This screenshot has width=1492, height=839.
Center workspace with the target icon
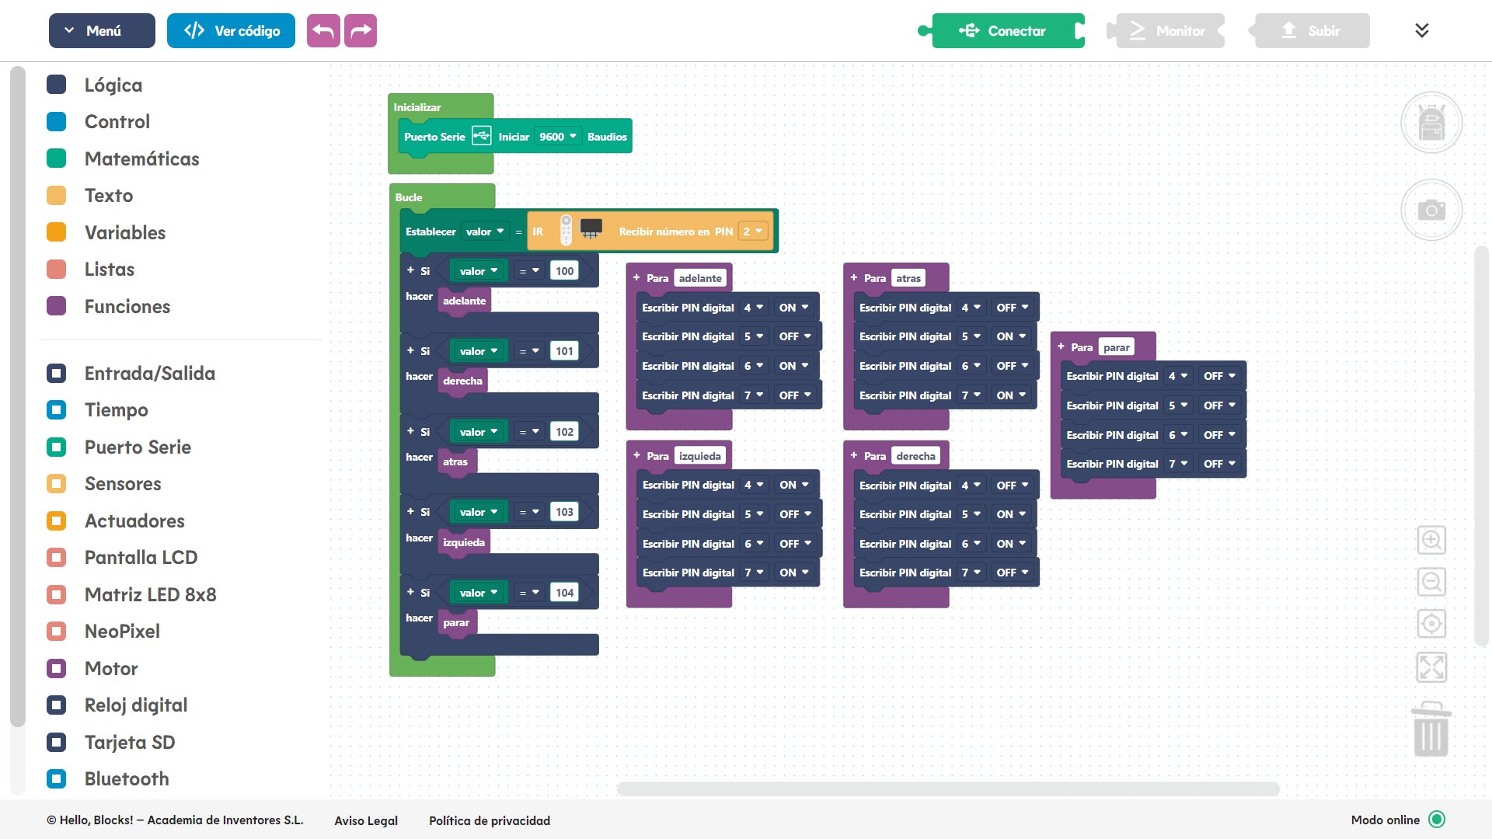pos(1431,623)
